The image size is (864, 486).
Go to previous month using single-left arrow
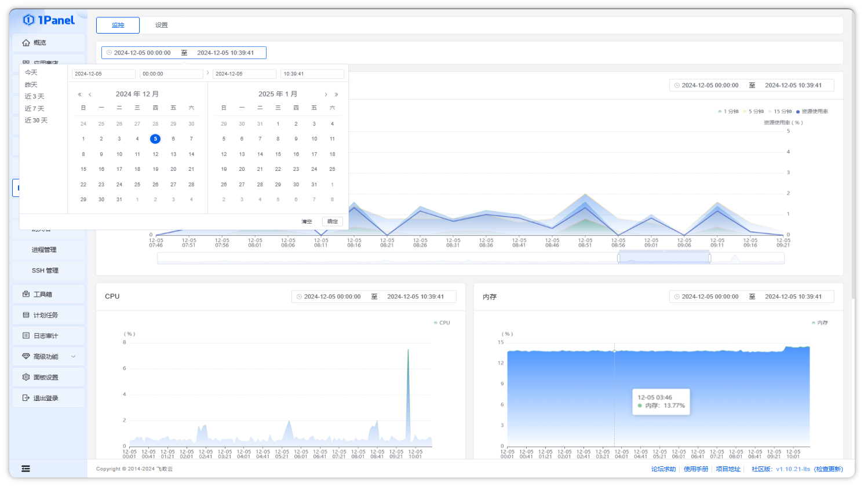(x=90, y=94)
